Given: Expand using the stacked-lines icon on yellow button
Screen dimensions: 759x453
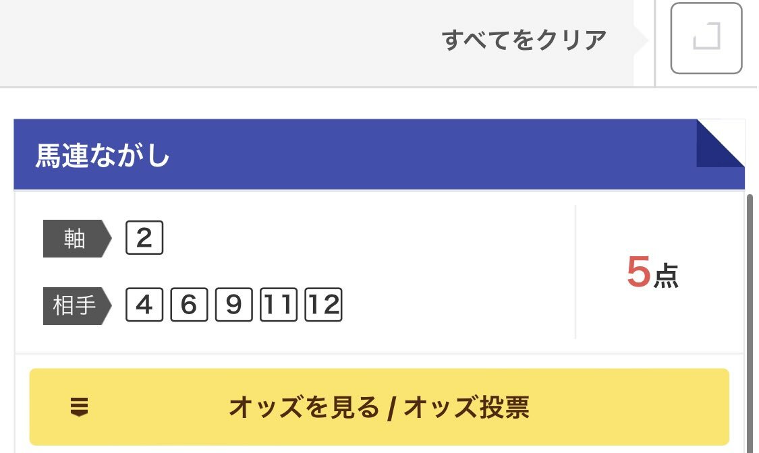Looking at the screenshot, I should [80, 406].
